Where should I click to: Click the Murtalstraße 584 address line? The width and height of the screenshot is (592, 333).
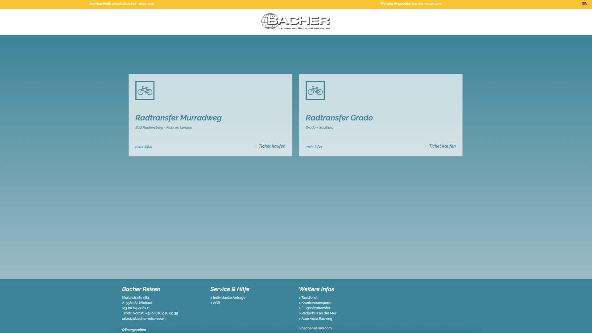(135, 298)
